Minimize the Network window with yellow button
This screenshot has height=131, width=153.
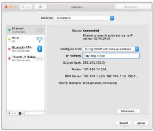tap(11, 7)
